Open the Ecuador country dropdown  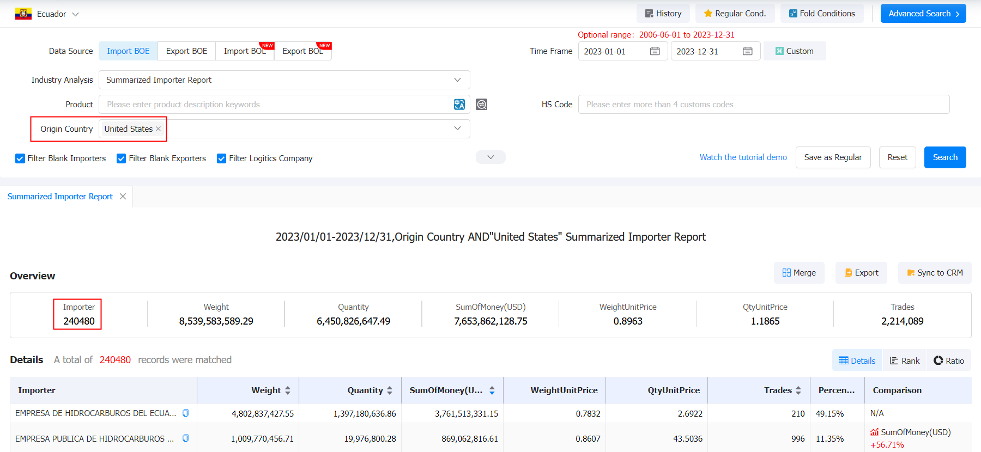click(x=47, y=14)
